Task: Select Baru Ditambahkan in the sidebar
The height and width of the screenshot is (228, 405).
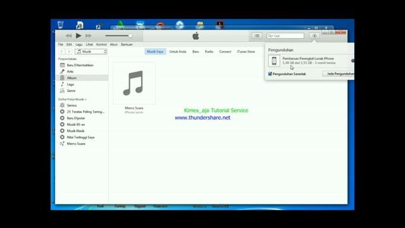Action: tap(82, 65)
